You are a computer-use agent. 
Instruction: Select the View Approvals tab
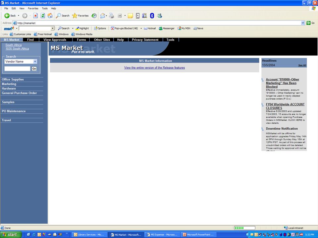tap(55, 40)
